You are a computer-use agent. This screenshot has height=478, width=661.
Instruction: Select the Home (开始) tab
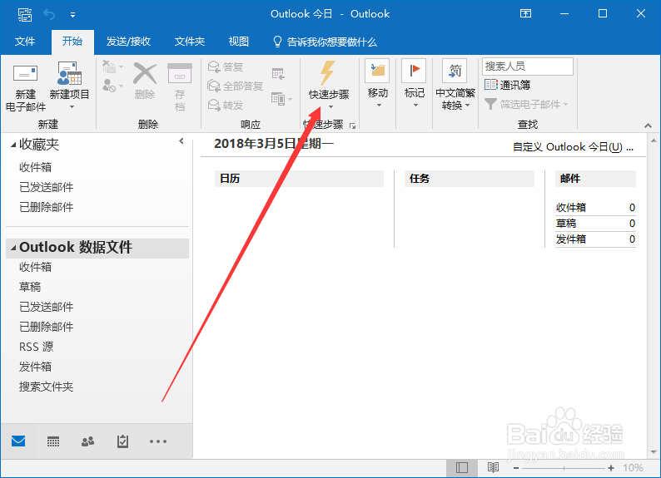tap(72, 42)
